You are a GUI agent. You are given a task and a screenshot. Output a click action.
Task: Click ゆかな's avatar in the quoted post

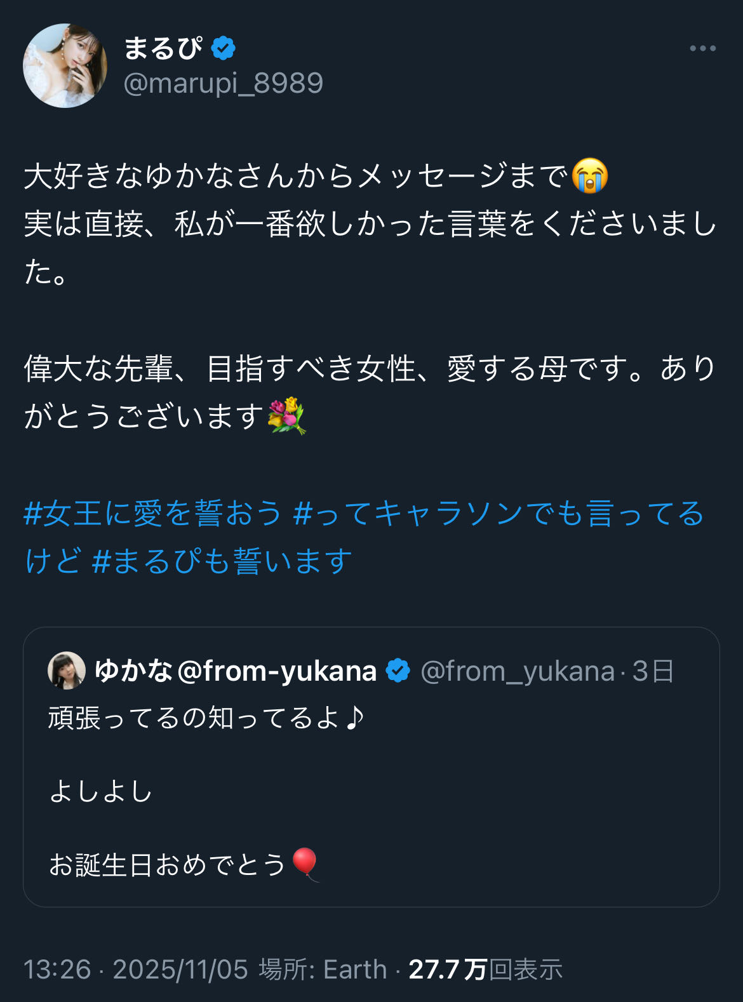tap(67, 671)
